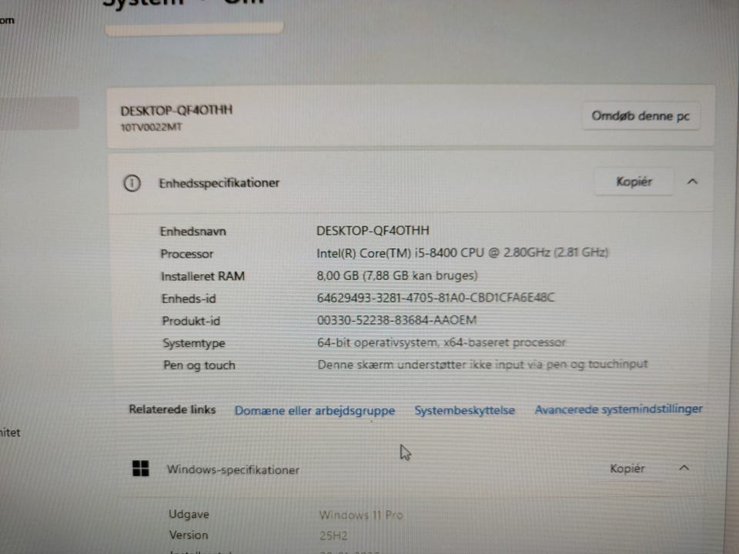
Task: Collapse the Windows-specifikationer section chevron
Action: pyautogui.click(x=684, y=468)
